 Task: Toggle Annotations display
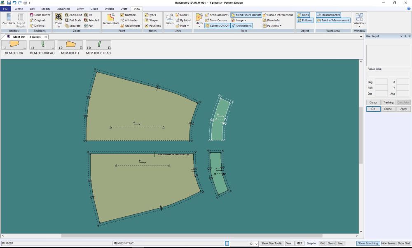[241, 26]
